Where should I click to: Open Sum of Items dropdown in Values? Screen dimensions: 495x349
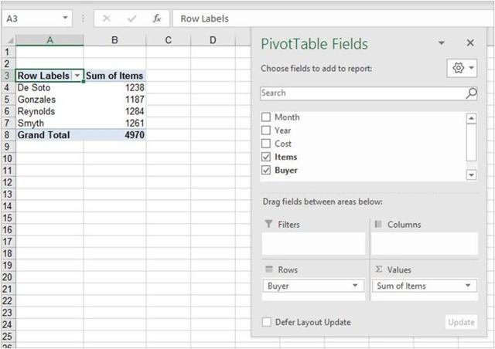click(469, 286)
